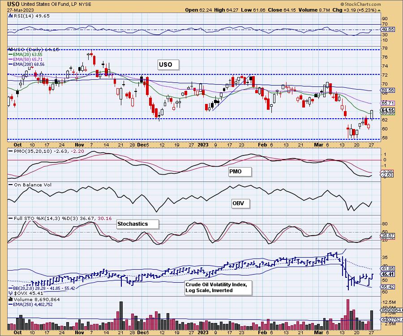Viewport: 403px width, 336px height.
Task: Click the blue line key before EMA(250)
Action: tap(11, 304)
